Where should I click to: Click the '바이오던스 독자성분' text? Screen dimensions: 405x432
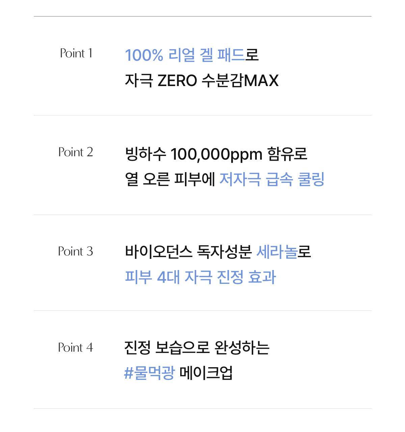(188, 252)
